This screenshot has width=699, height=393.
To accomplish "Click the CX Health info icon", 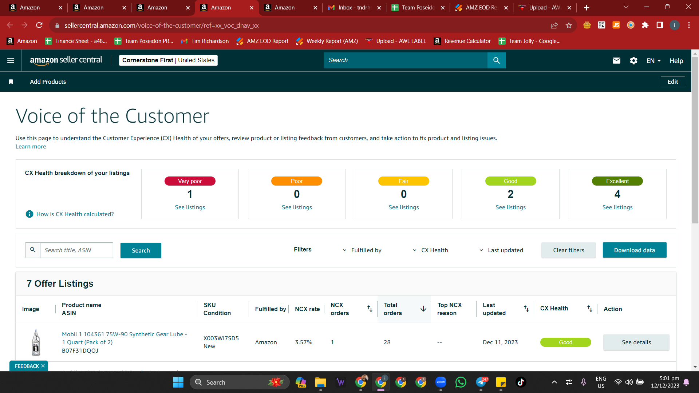I will point(29,214).
